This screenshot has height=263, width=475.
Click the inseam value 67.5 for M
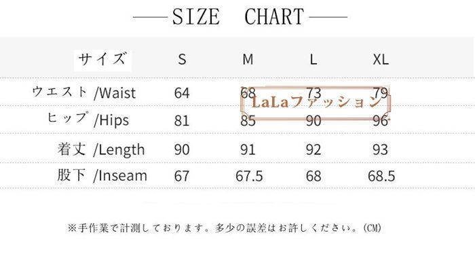[x=249, y=176]
